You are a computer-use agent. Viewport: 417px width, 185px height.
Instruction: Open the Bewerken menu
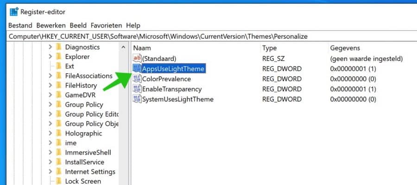coord(51,25)
